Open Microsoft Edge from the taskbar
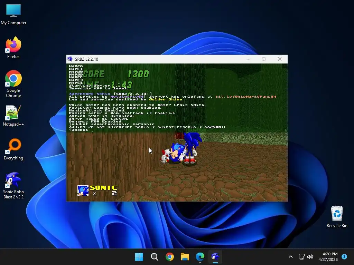This screenshot has width=354, height=265. point(200,257)
